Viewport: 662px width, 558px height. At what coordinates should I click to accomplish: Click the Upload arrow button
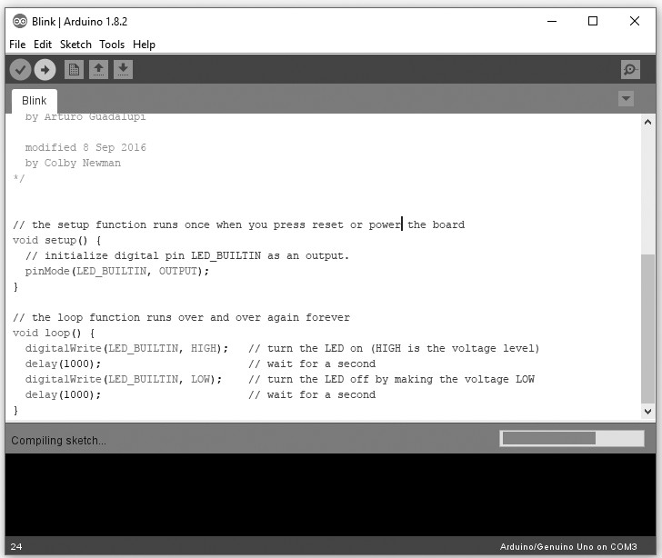point(45,70)
